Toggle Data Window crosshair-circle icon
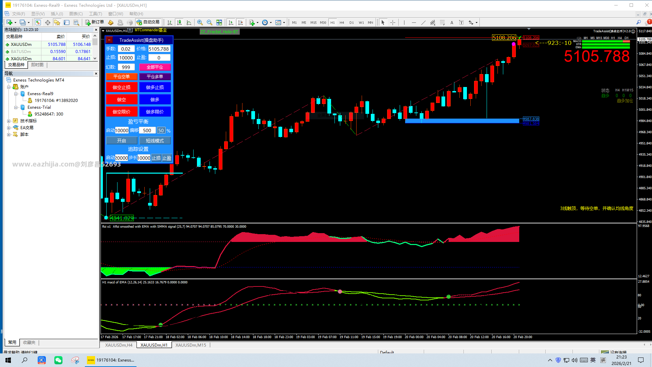 coord(48,22)
